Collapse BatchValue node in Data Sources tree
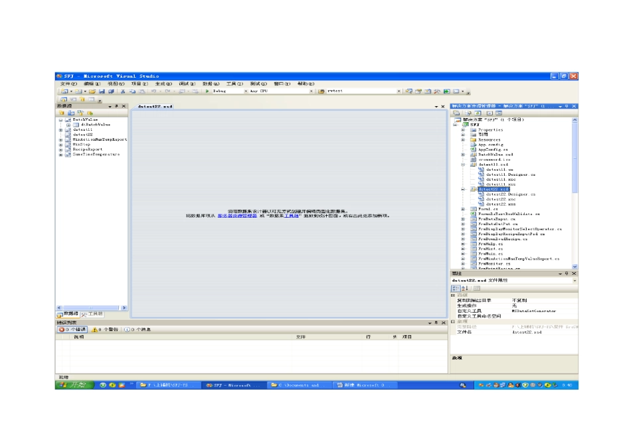The image size is (631, 446). pyautogui.click(x=60, y=120)
